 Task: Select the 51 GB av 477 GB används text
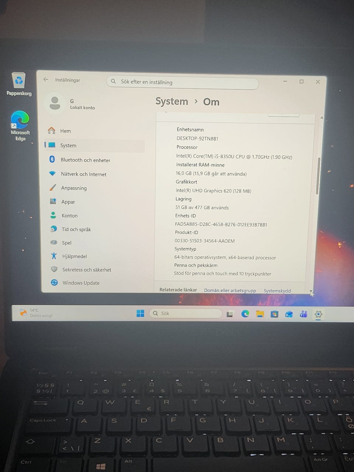tap(202, 208)
